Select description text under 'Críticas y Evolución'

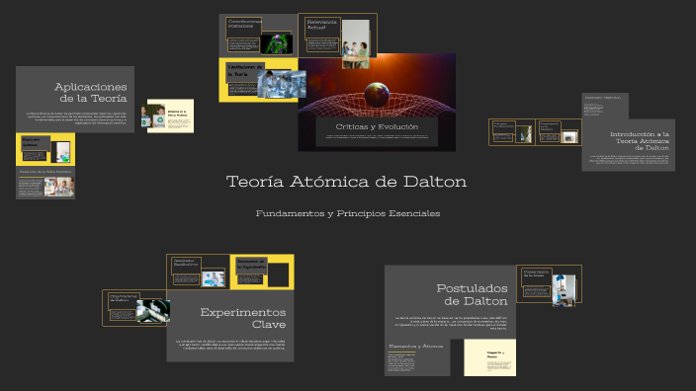[377, 136]
